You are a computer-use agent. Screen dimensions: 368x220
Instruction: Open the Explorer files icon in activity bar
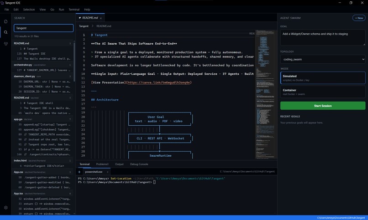(5, 21)
